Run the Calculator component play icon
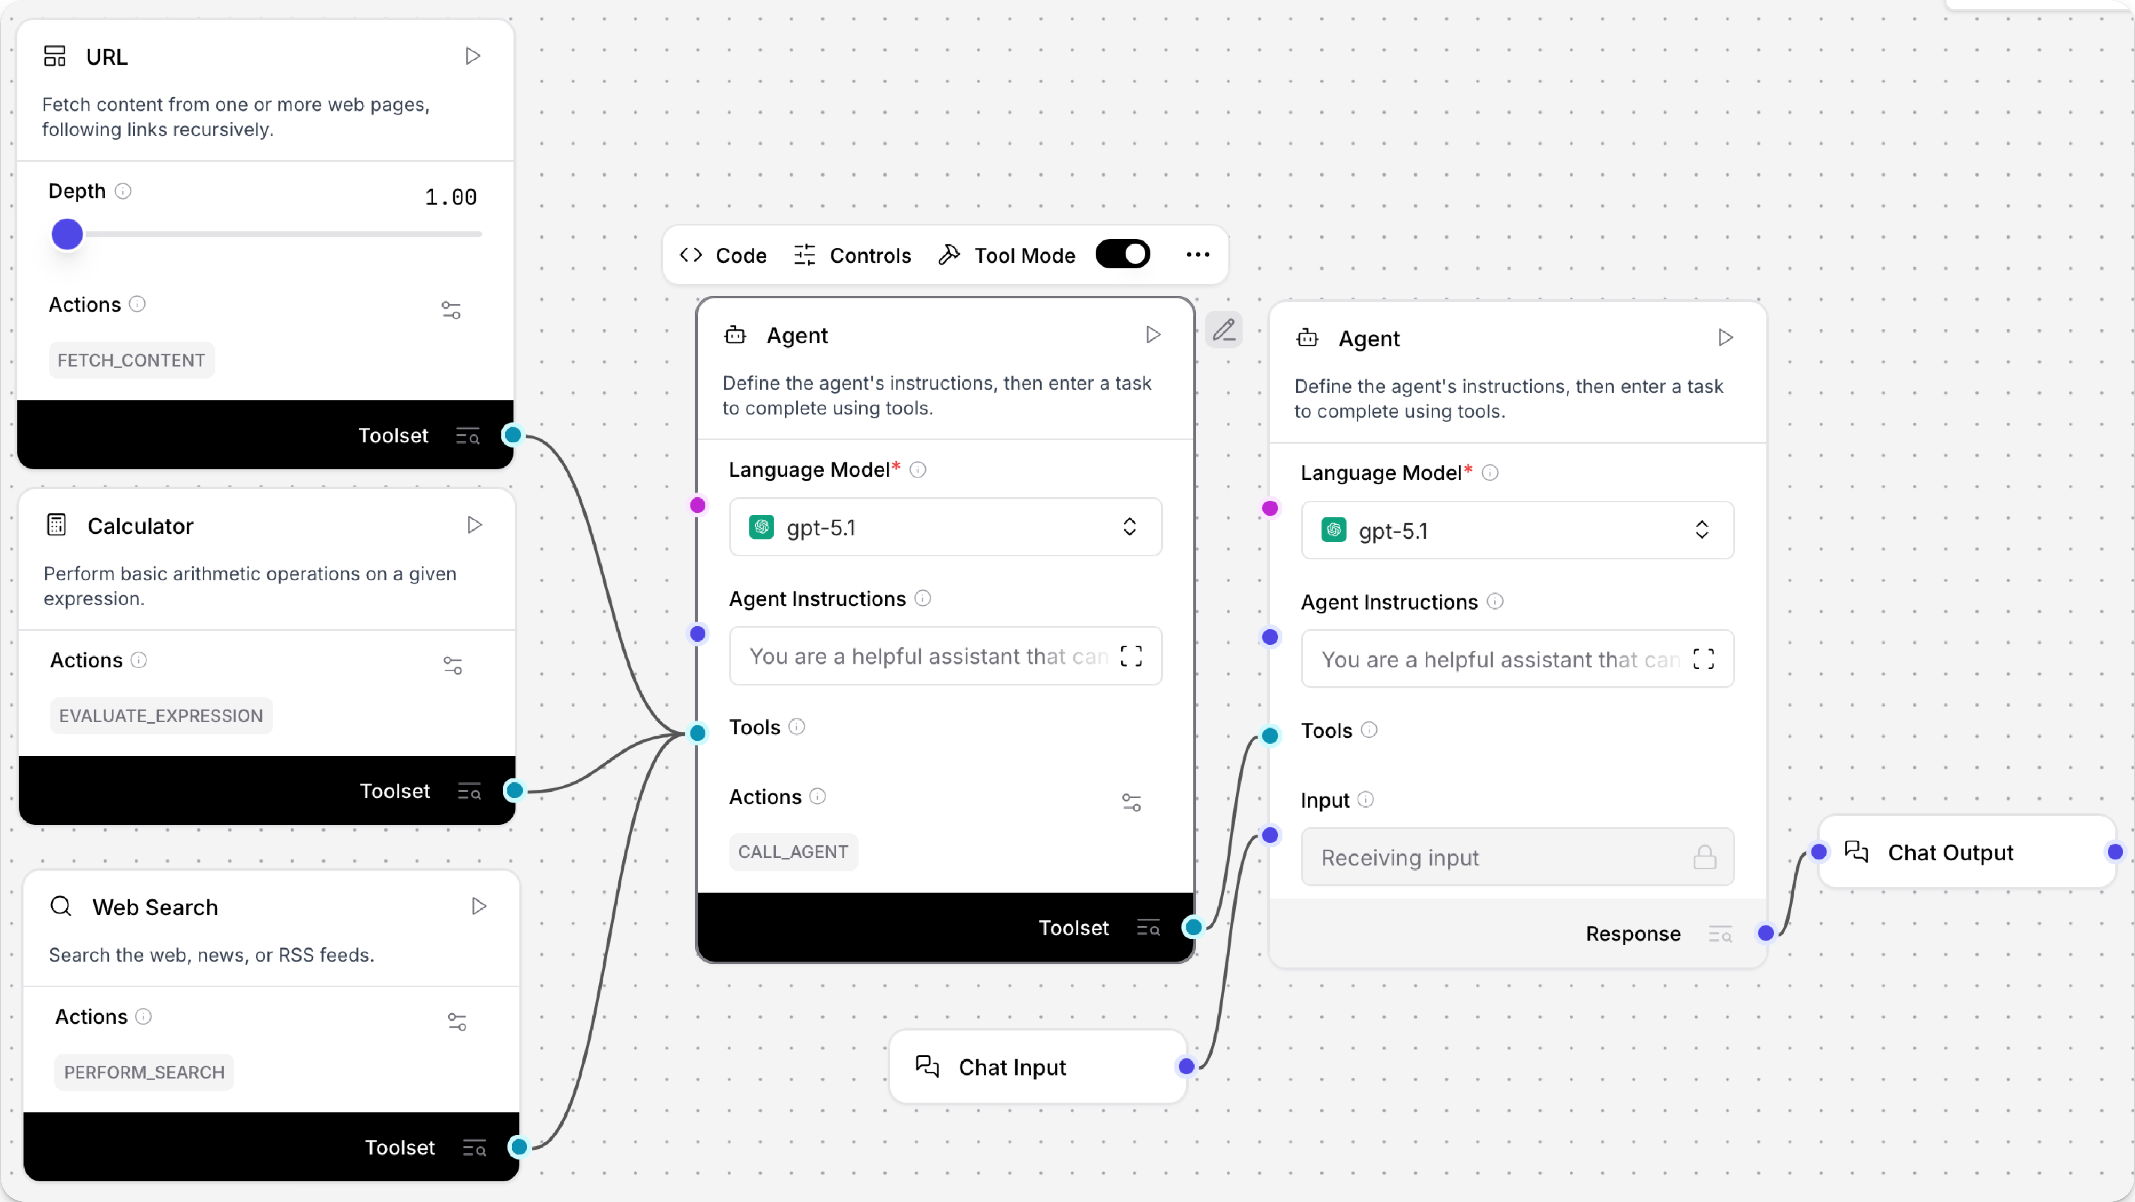Image resolution: width=2135 pixels, height=1202 pixels. pyautogui.click(x=474, y=525)
